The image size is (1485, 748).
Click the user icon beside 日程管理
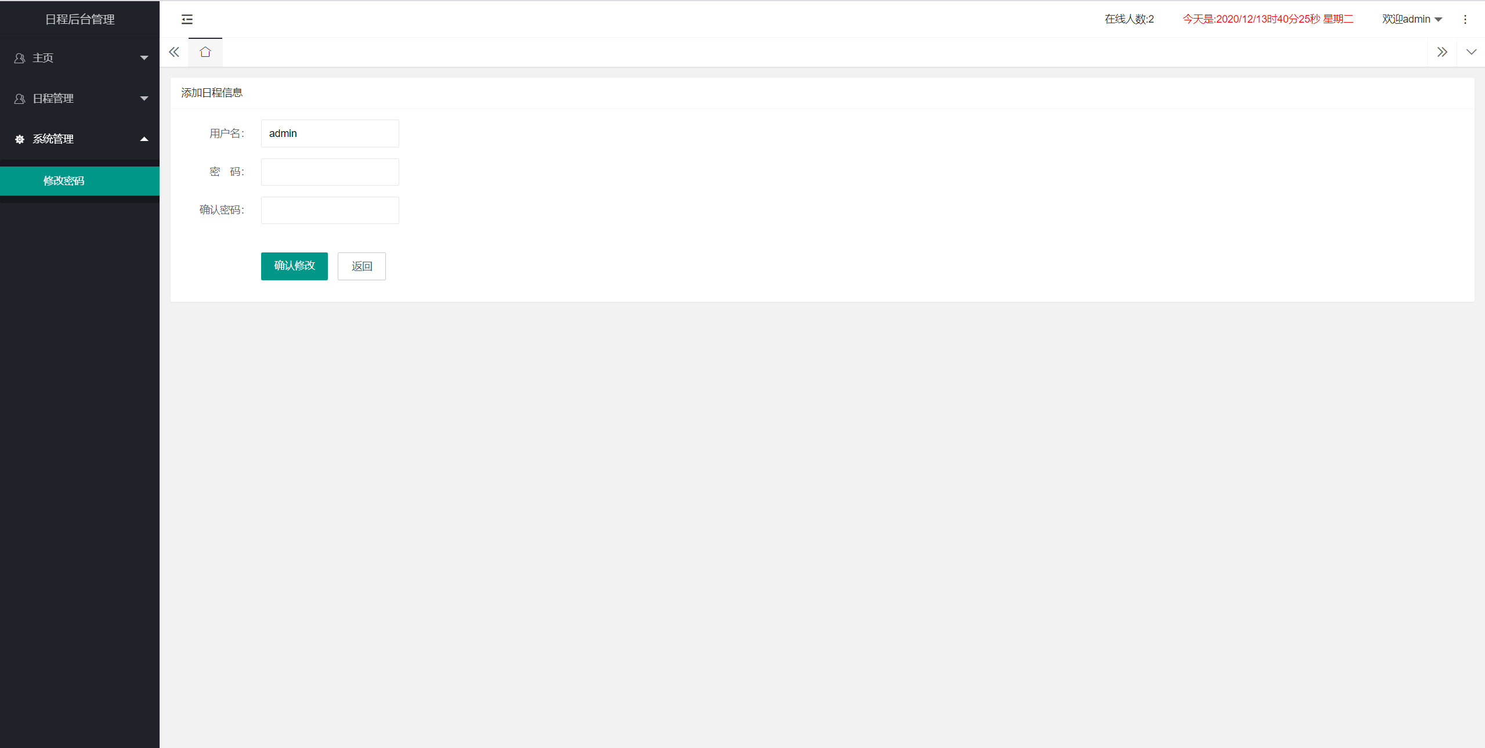pos(20,99)
